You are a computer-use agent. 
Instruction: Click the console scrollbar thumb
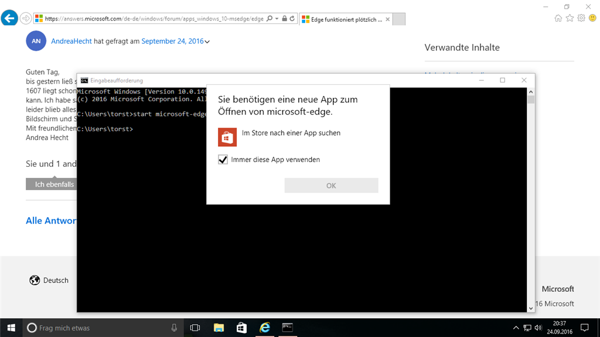[531, 99]
